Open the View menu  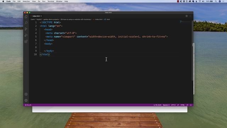pos(34,1)
